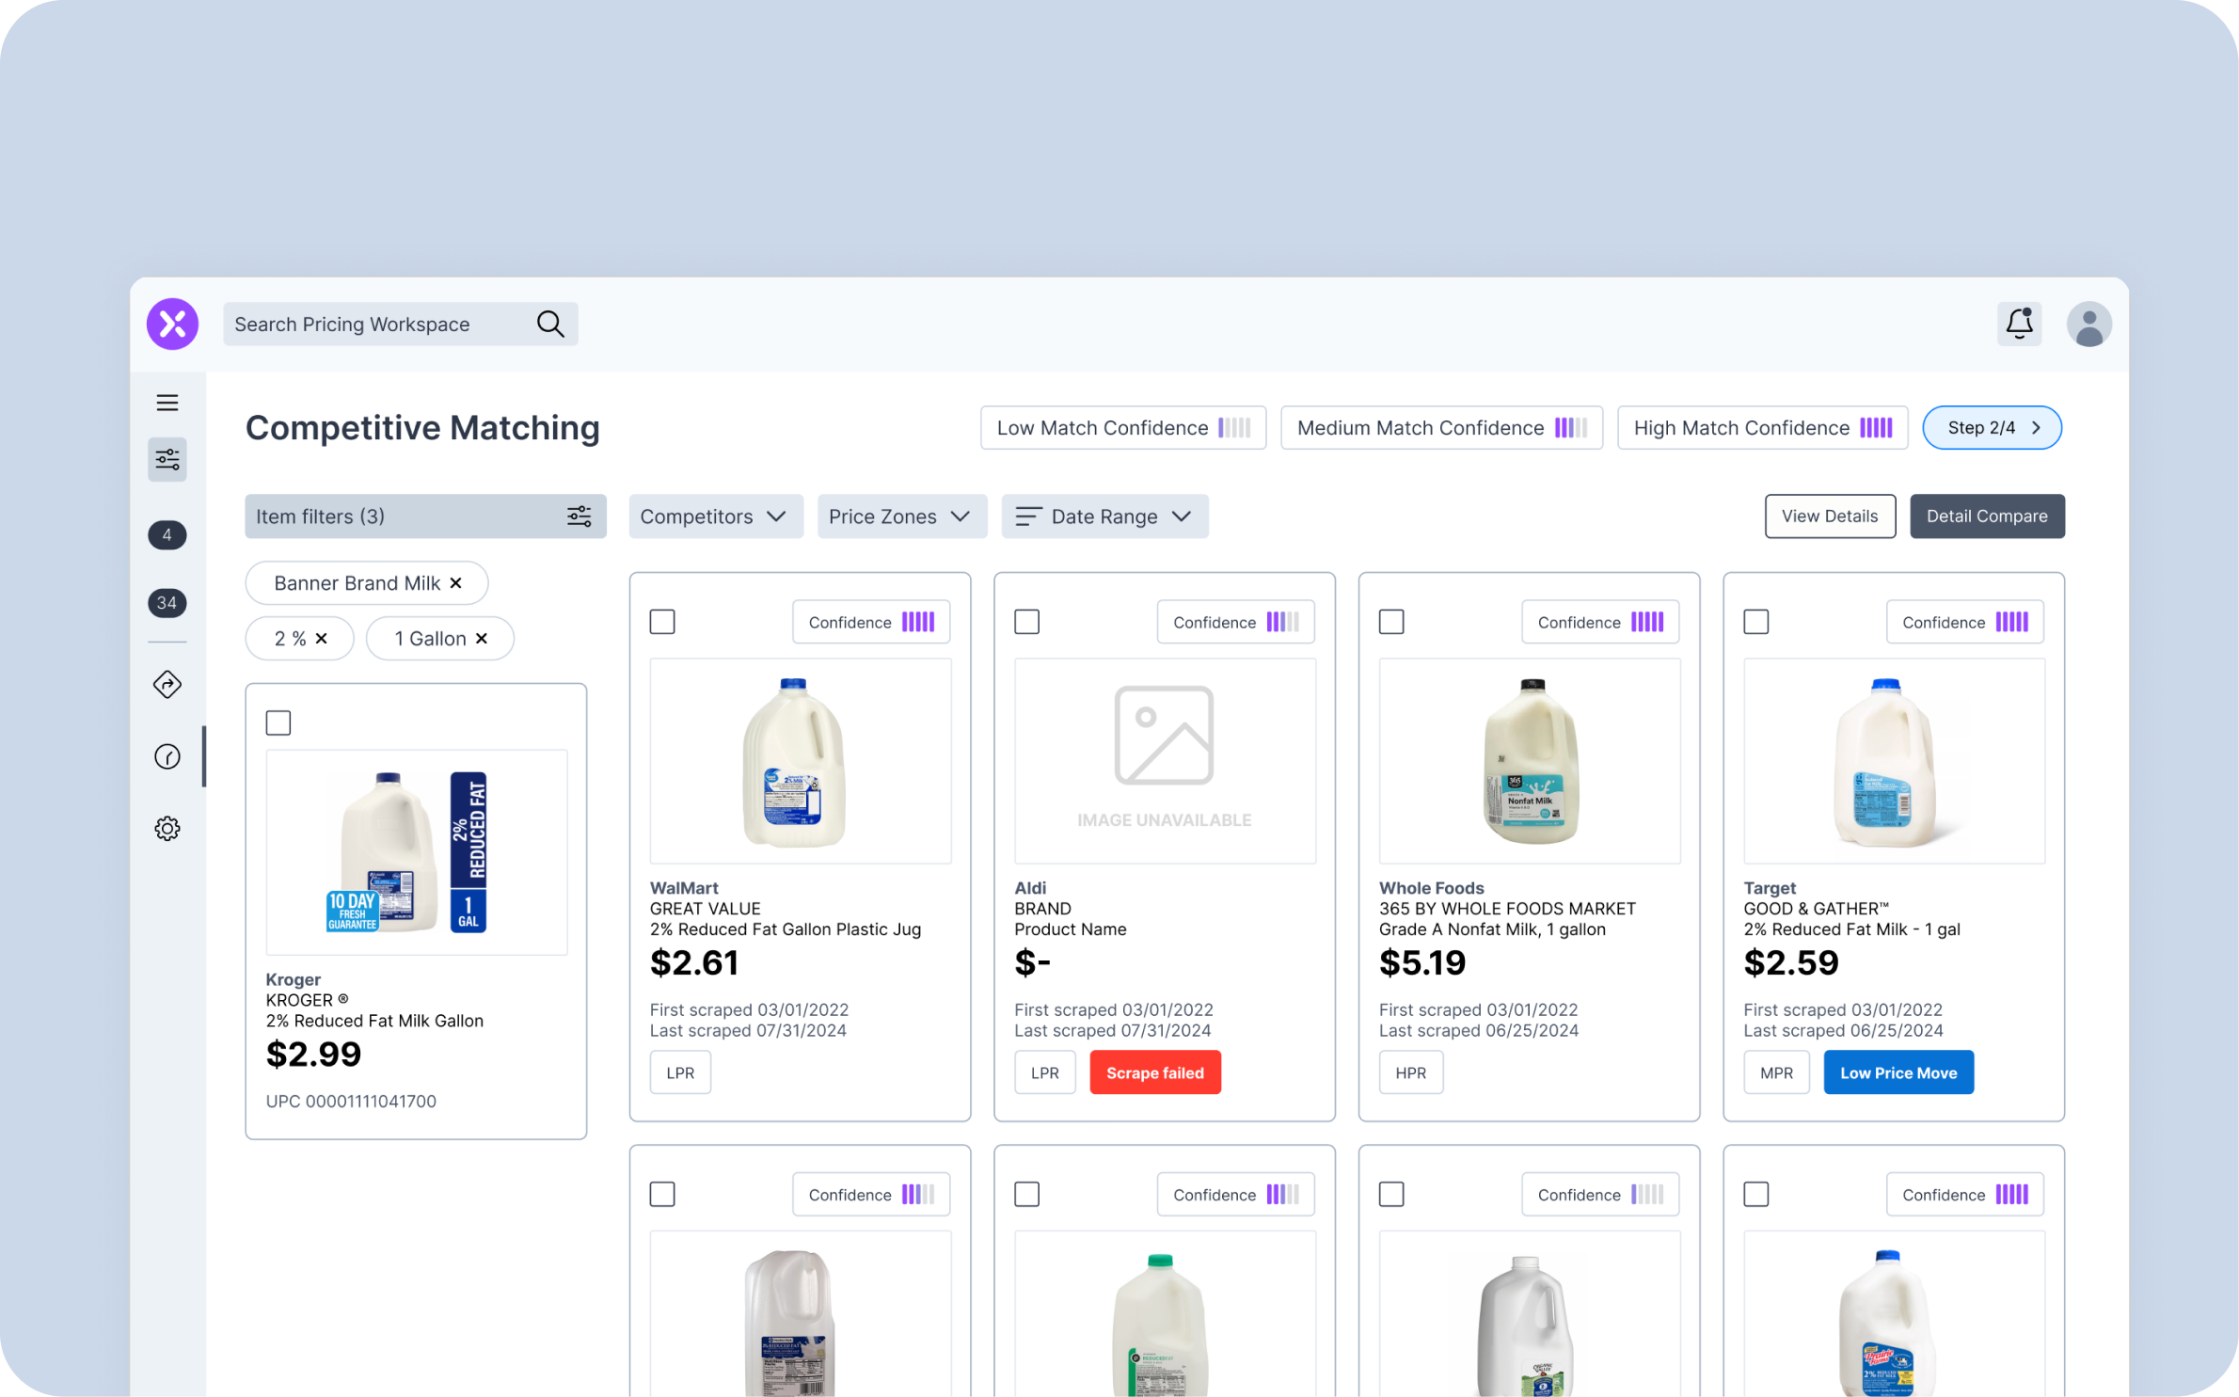Open the WalMart Great Value jug image
The width and height of the screenshot is (2239, 1397).
click(x=801, y=760)
